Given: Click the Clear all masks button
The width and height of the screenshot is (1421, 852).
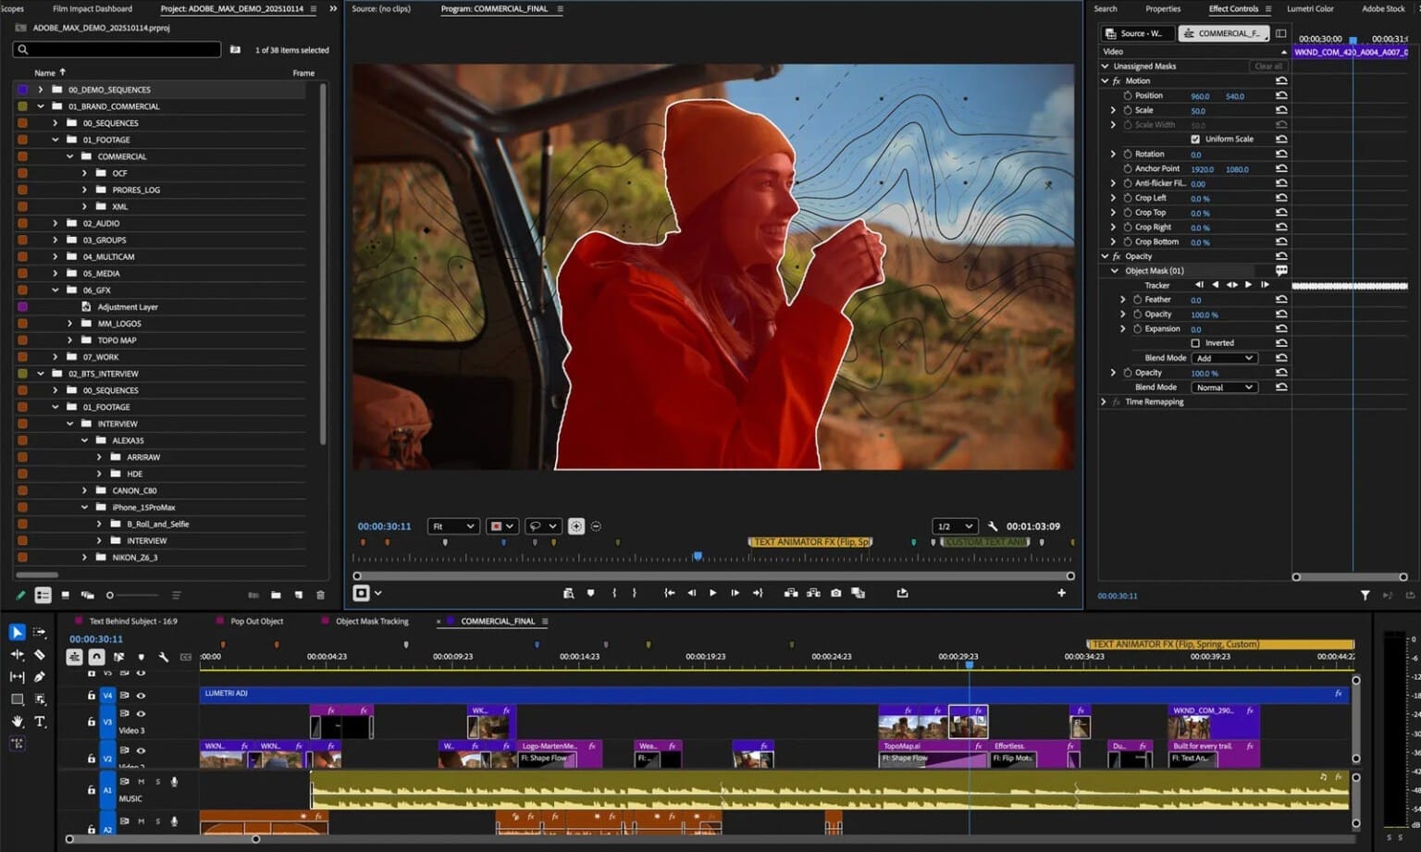Looking at the screenshot, I should [x=1268, y=67].
